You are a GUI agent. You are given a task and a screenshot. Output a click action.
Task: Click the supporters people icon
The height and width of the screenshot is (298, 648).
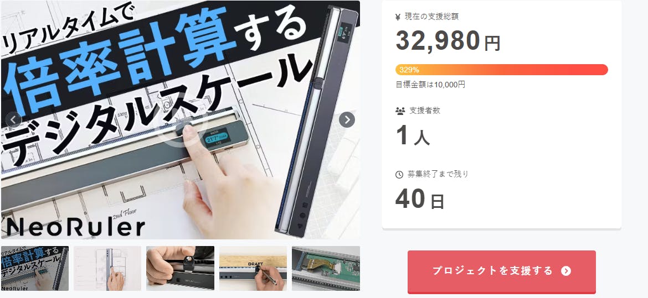(x=400, y=111)
